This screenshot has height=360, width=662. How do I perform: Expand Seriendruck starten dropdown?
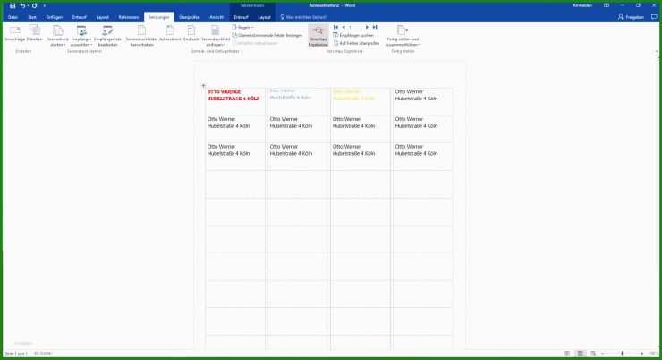tap(58, 36)
